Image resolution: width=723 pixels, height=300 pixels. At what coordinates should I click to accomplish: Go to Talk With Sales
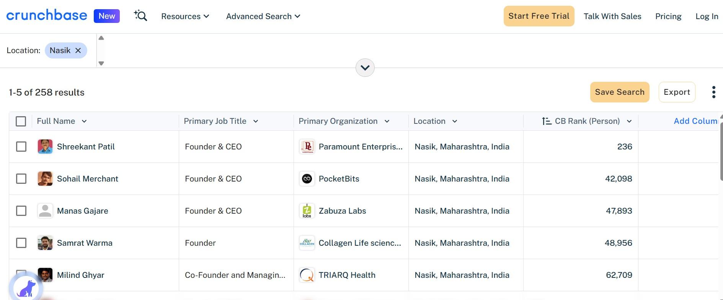click(612, 16)
